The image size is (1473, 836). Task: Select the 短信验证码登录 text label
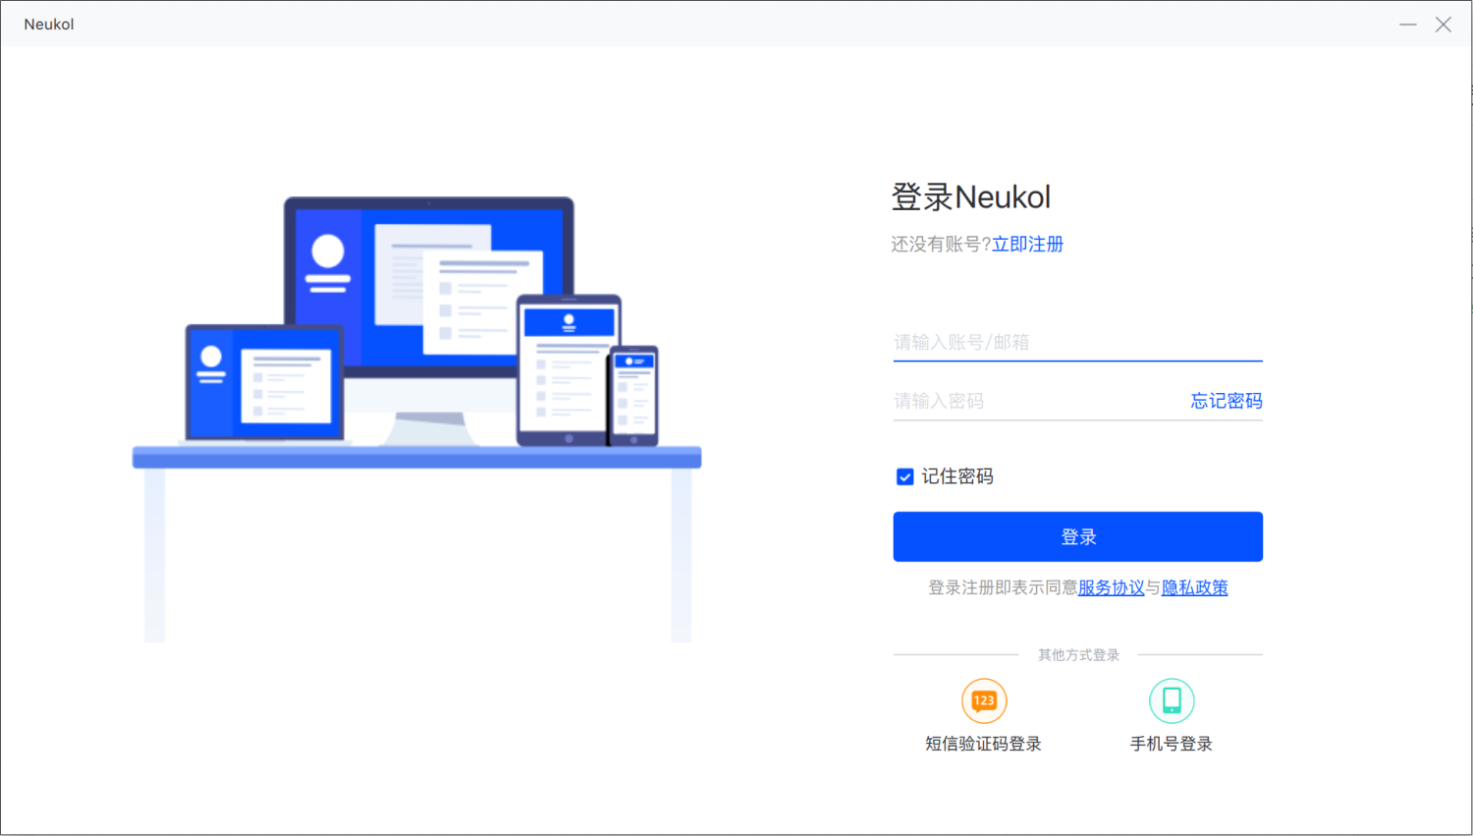[984, 744]
